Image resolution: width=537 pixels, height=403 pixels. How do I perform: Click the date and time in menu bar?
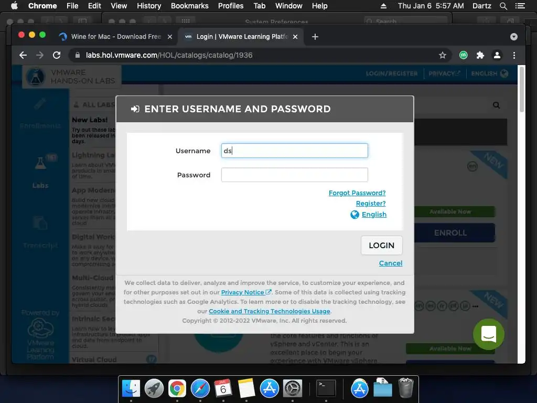(x=431, y=6)
